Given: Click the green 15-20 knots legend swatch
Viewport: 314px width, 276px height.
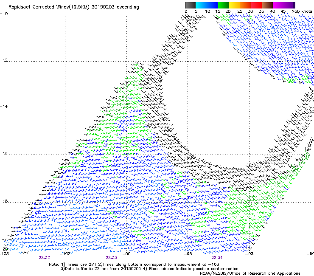Looking at the screenshot, I should coord(223,5).
